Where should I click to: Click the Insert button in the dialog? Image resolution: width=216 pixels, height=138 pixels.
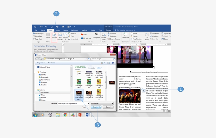tap(95, 107)
